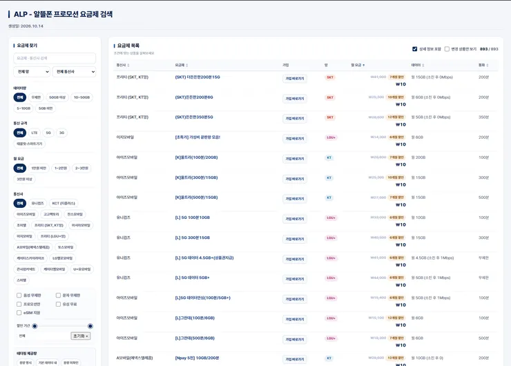Select the A모바일(에넥스텔레콤) carrier chip
This screenshot has width=511, height=366.
point(33,247)
